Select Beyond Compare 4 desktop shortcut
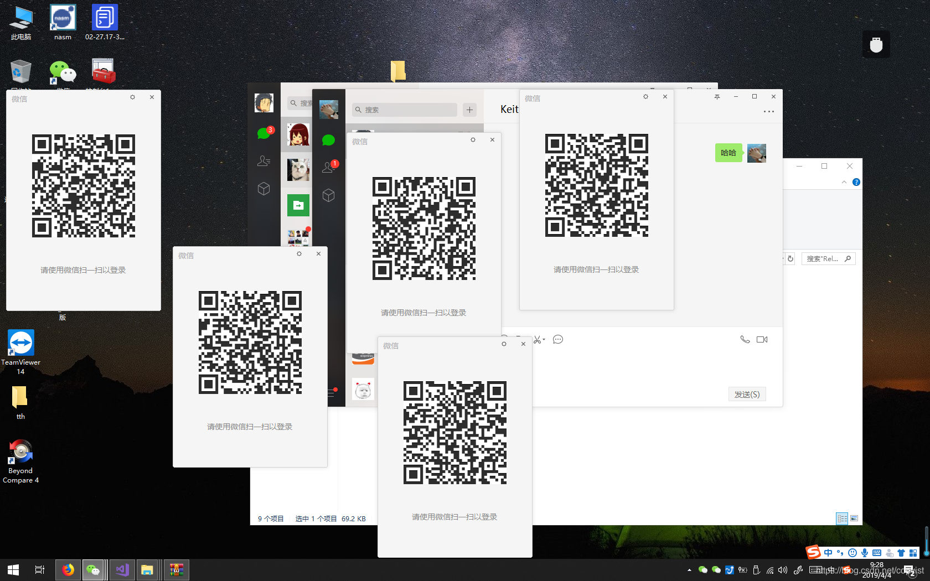 point(20,461)
